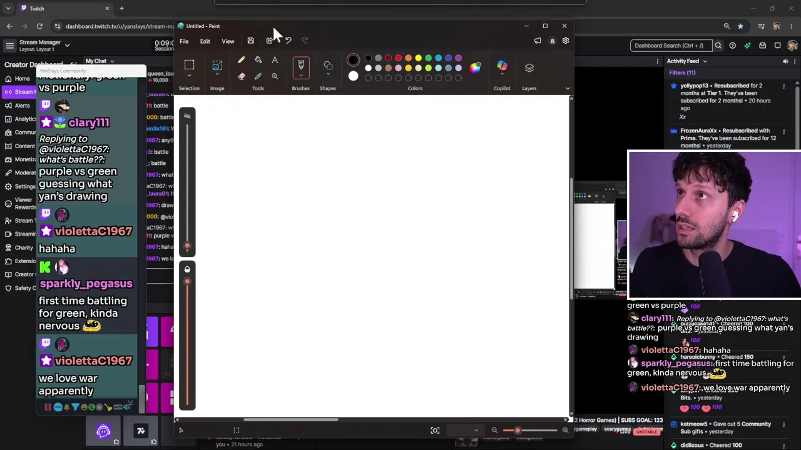Open the Twitch notifications inbox icon

763,46
